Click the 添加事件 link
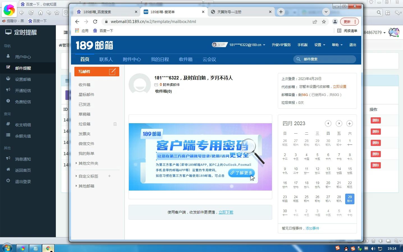403x252 pixels. click(x=312, y=228)
